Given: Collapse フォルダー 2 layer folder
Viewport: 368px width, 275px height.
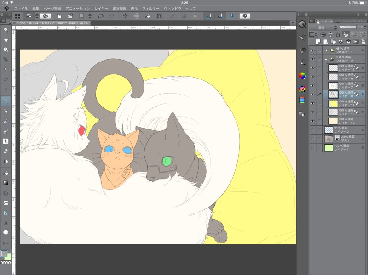Looking at the screenshot, I should [326, 59].
